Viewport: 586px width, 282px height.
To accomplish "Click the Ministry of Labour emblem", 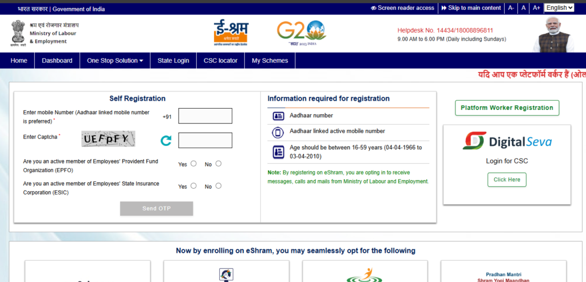I will 18,33.
